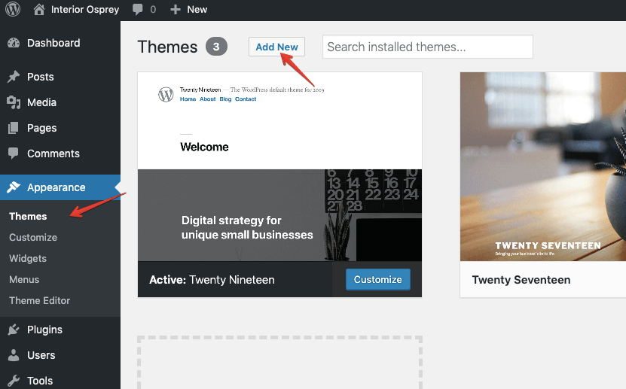Open the Widgets submenu link
This screenshot has height=389, width=626.
click(x=28, y=258)
